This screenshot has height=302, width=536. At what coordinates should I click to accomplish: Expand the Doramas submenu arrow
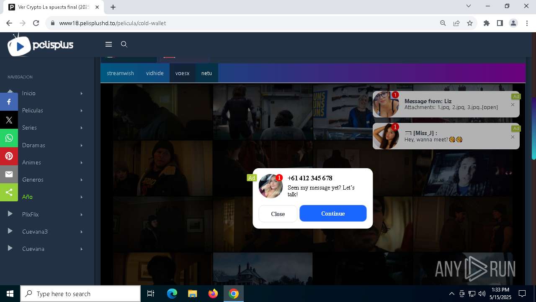82,145
